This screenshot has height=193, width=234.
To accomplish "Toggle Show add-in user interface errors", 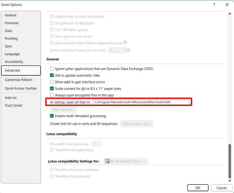I will 52,82.
